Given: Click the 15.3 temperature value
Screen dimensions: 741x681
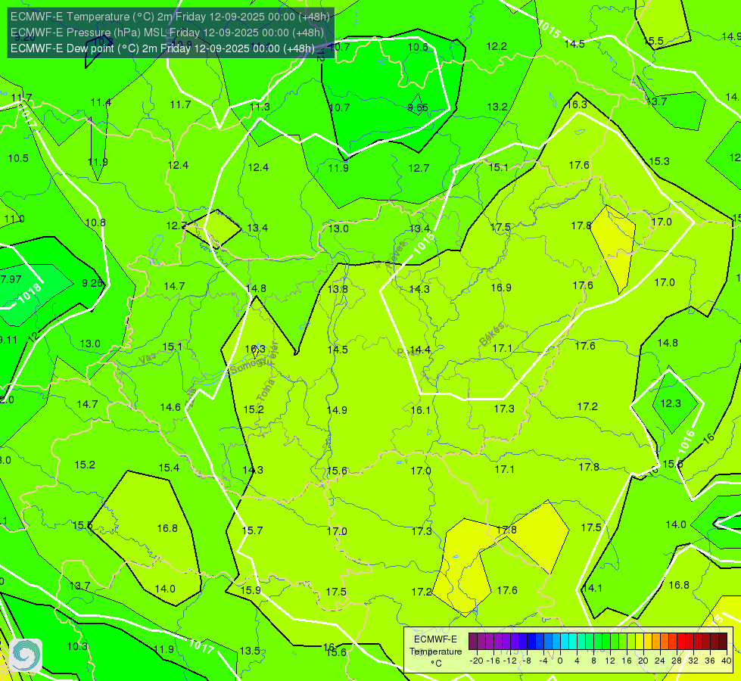Looking at the screenshot, I should pyautogui.click(x=659, y=161).
